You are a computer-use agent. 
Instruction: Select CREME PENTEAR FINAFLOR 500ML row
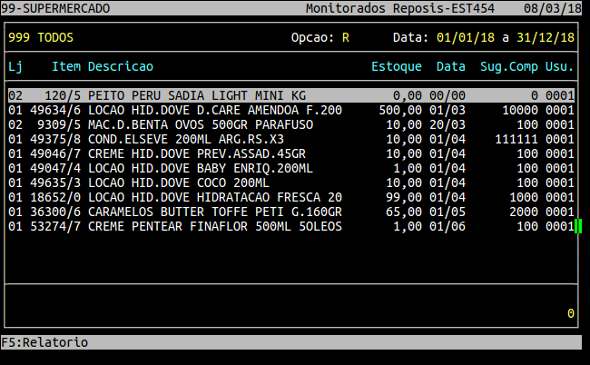click(214, 226)
